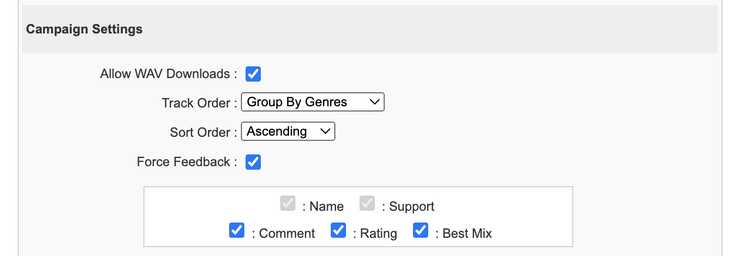Click the Rating label text

click(x=378, y=234)
